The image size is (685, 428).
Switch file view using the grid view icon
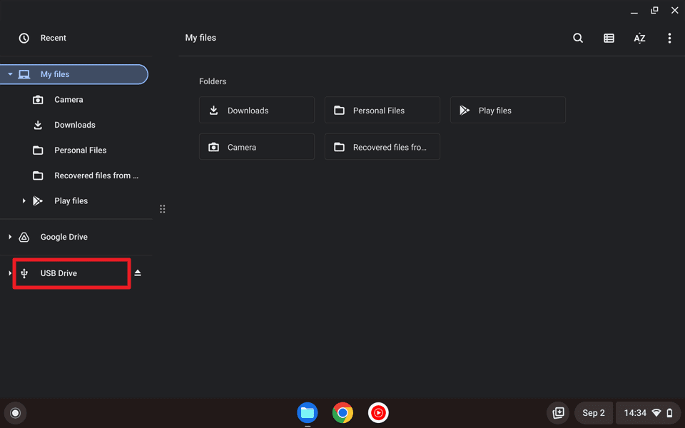click(x=609, y=38)
